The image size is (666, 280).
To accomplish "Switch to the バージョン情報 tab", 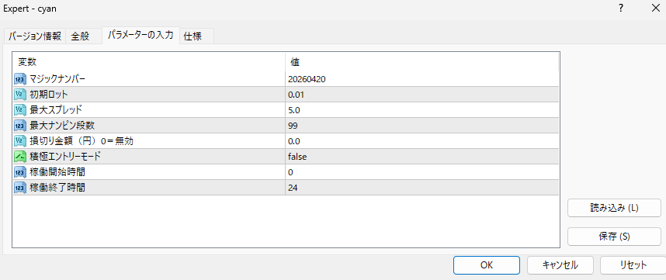I will click(x=35, y=36).
